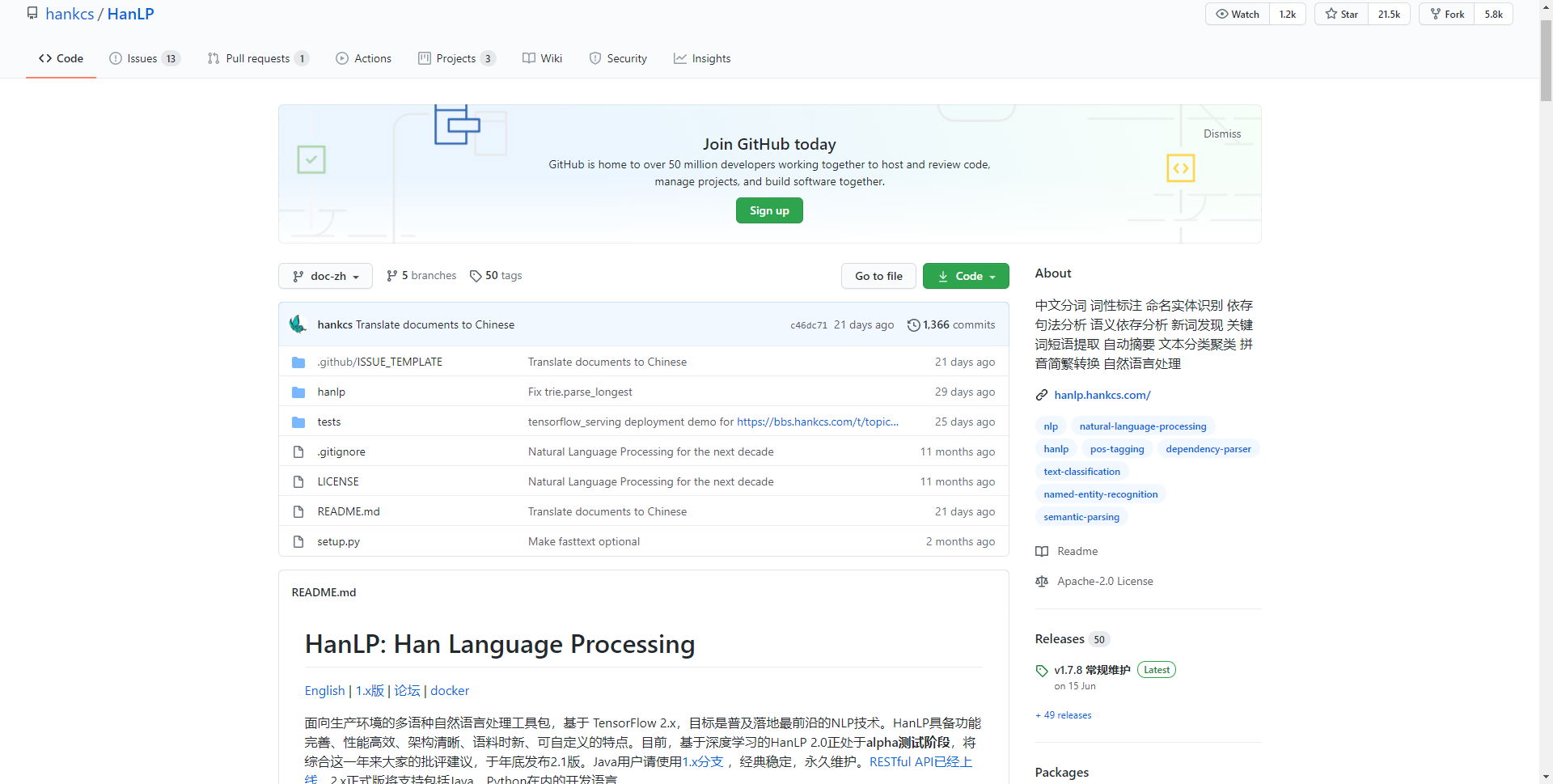Open the Packages section heading
Screen dimensions: 1553x784
pos(1062,773)
